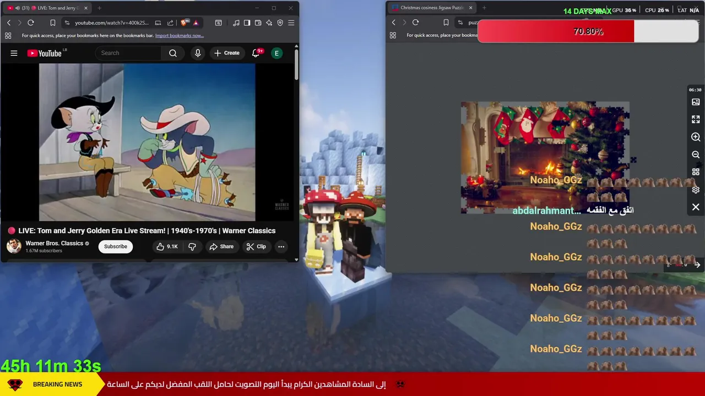Image resolution: width=705 pixels, height=396 pixels.
Task: Focus the YouTube Search field
Action: coord(128,53)
